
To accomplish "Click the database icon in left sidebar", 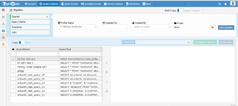I will 3,31.
